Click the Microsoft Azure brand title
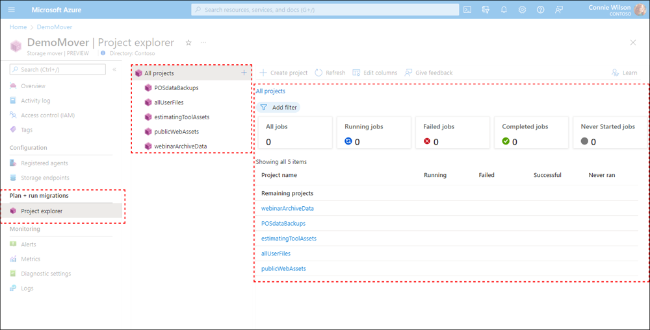The height and width of the screenshot is (330, 650). [57, 10]
